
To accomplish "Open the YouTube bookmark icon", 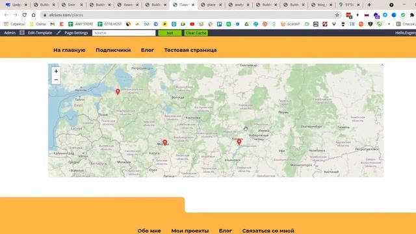I will pyautogui.click(x=192, y=24).
